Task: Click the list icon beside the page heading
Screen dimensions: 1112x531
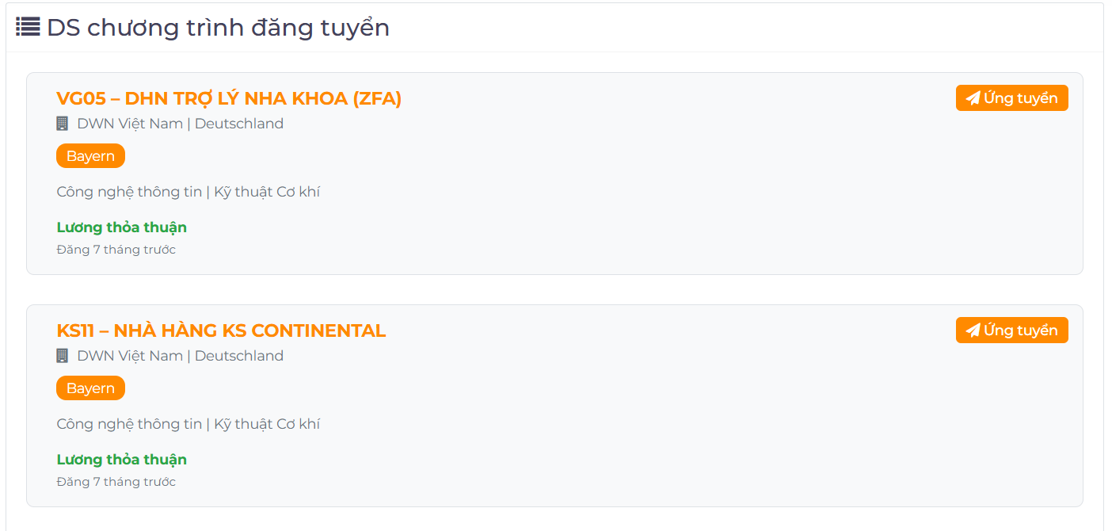Action: coord(28,27)
